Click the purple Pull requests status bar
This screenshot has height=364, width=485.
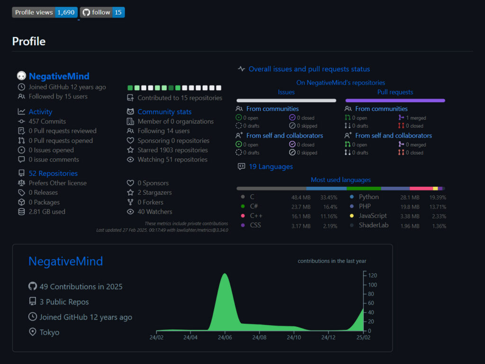coord(395,100)
